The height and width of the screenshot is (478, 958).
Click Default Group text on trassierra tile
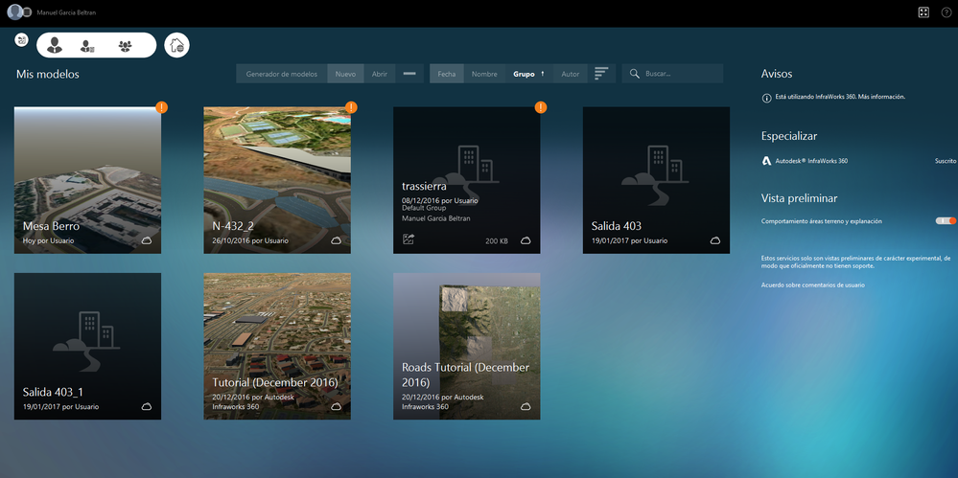(424, 208)
